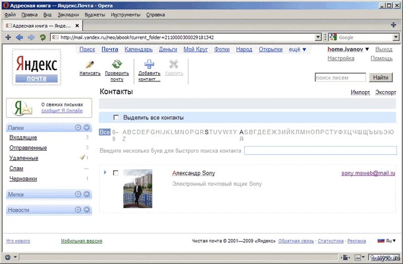The height and width of the screenshot is (264, 403).
Task: Click the Календарь service link
Action: pyautogui.click(x=139, y=49)
